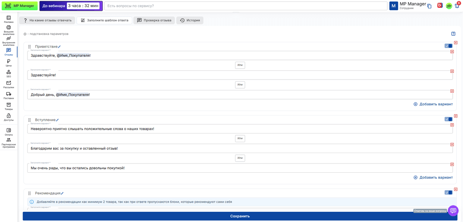Viewport: 463px width, 222px height.
Task: Click the question mark help icon
Action: point(453,34)
